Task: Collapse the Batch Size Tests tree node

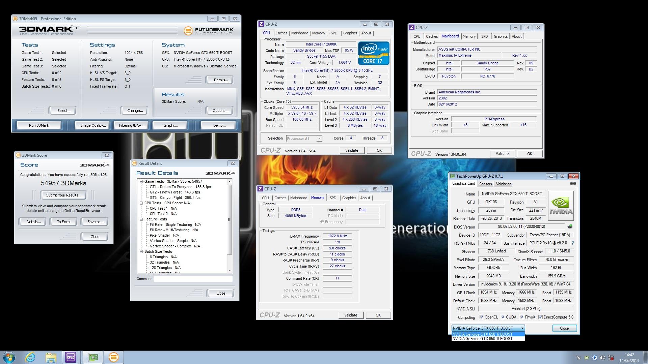Action: click(x=141, y=251)
